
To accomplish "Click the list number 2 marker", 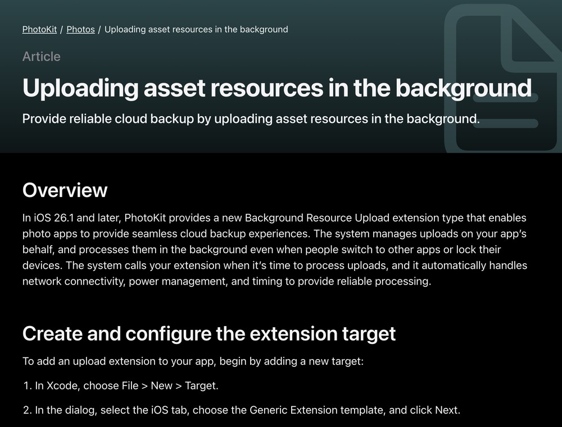I will pyautogui.click(x=27, y=410).
